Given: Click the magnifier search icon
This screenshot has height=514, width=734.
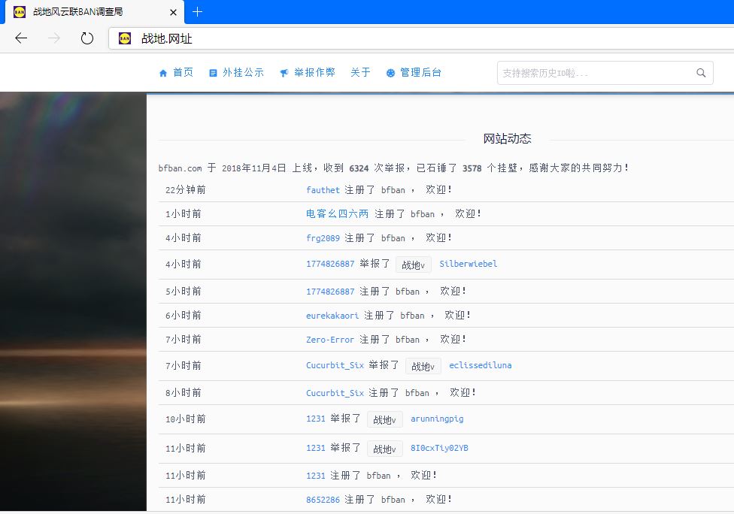Looking at the screenshot, I should [701, 73].
